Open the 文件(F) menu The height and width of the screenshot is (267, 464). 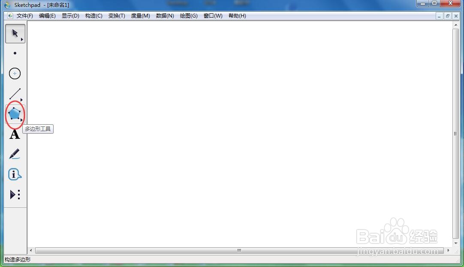24,16
